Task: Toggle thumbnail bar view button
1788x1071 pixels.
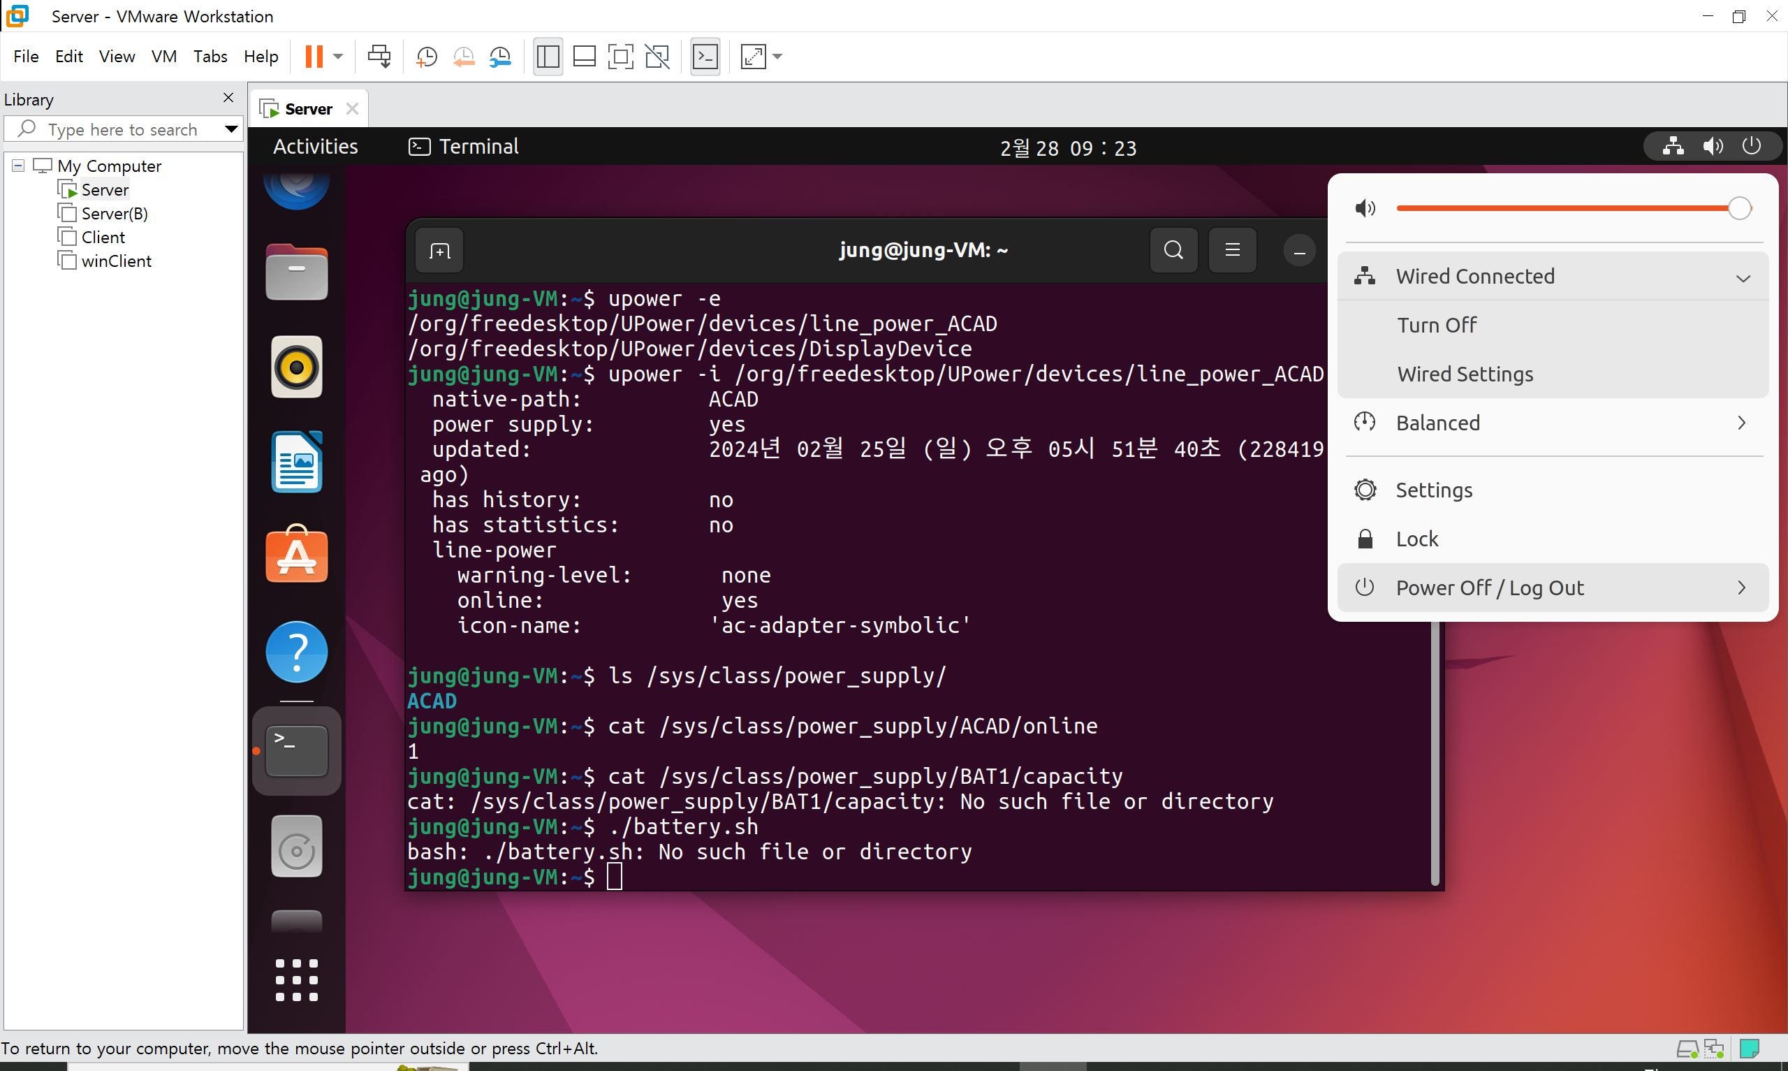Action: pyautogui.click(x=584, y=57)
